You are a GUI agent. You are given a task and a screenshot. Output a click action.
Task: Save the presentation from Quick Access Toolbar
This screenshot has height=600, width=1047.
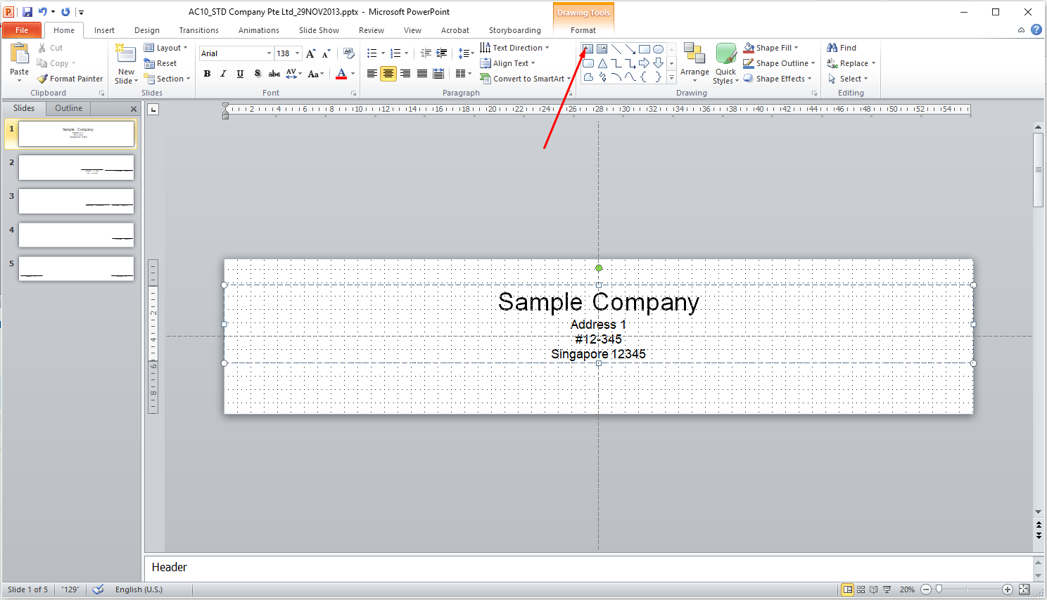(x=27, y=12)
